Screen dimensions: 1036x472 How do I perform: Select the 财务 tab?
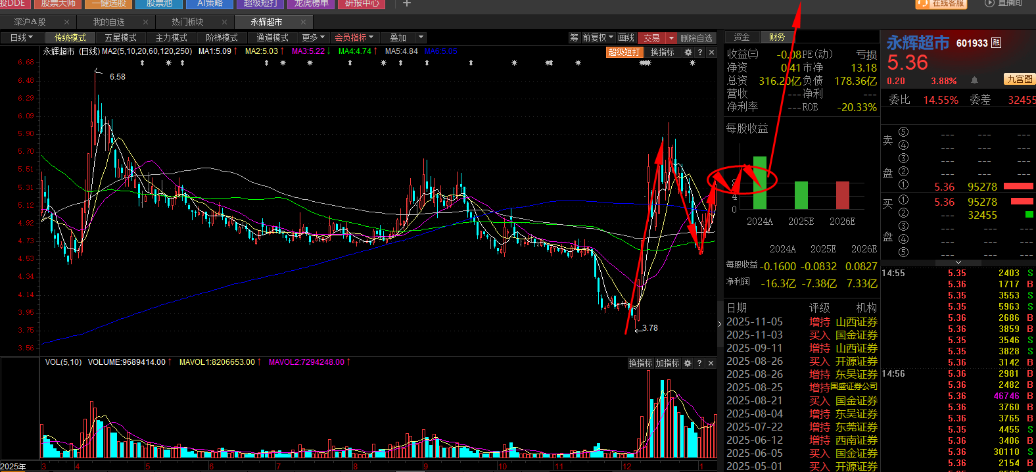777,37
